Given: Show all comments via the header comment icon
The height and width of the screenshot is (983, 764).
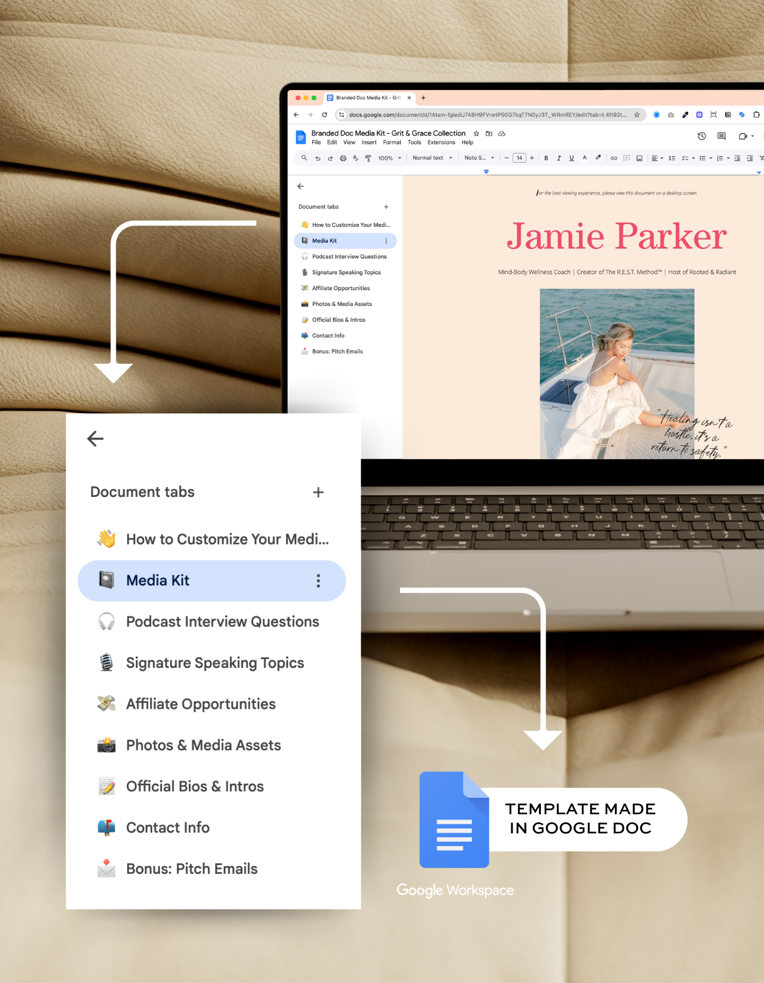Looking at the screenshot, I should point(721,136).
